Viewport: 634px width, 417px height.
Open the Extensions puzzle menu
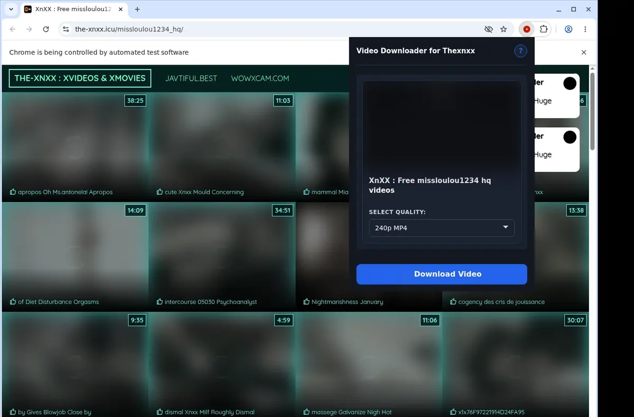coord(544,30)
